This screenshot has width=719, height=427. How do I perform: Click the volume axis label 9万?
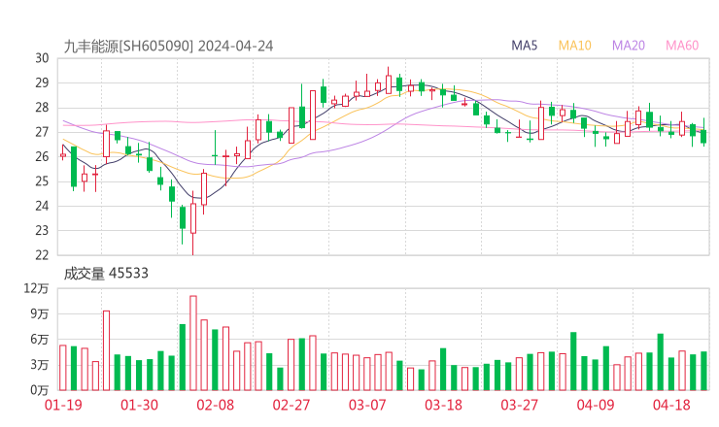(x=40, y=314)
